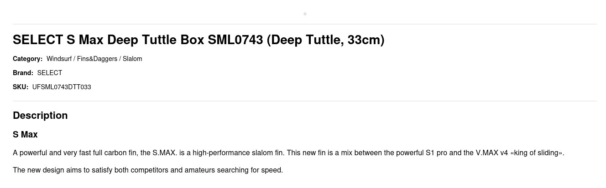Click '(Deep Tuttle, 33cm)' in the title
Image resolution: width=606 pixels, height=188 pixels.
click(325, 40)
